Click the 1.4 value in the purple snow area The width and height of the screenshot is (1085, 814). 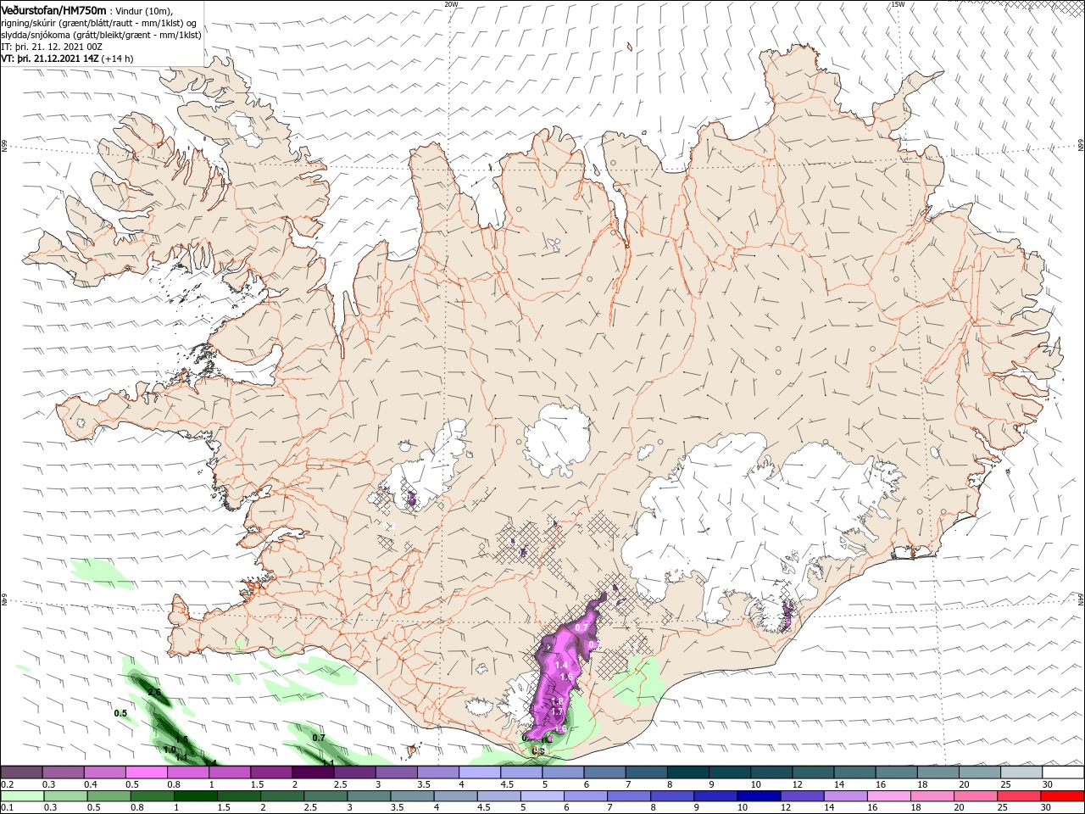coord(561,666)
